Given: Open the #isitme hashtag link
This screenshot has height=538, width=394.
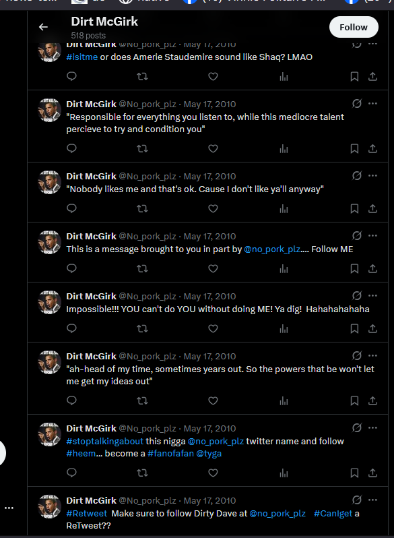Looking at the screenshot, I should coord(82,57).
